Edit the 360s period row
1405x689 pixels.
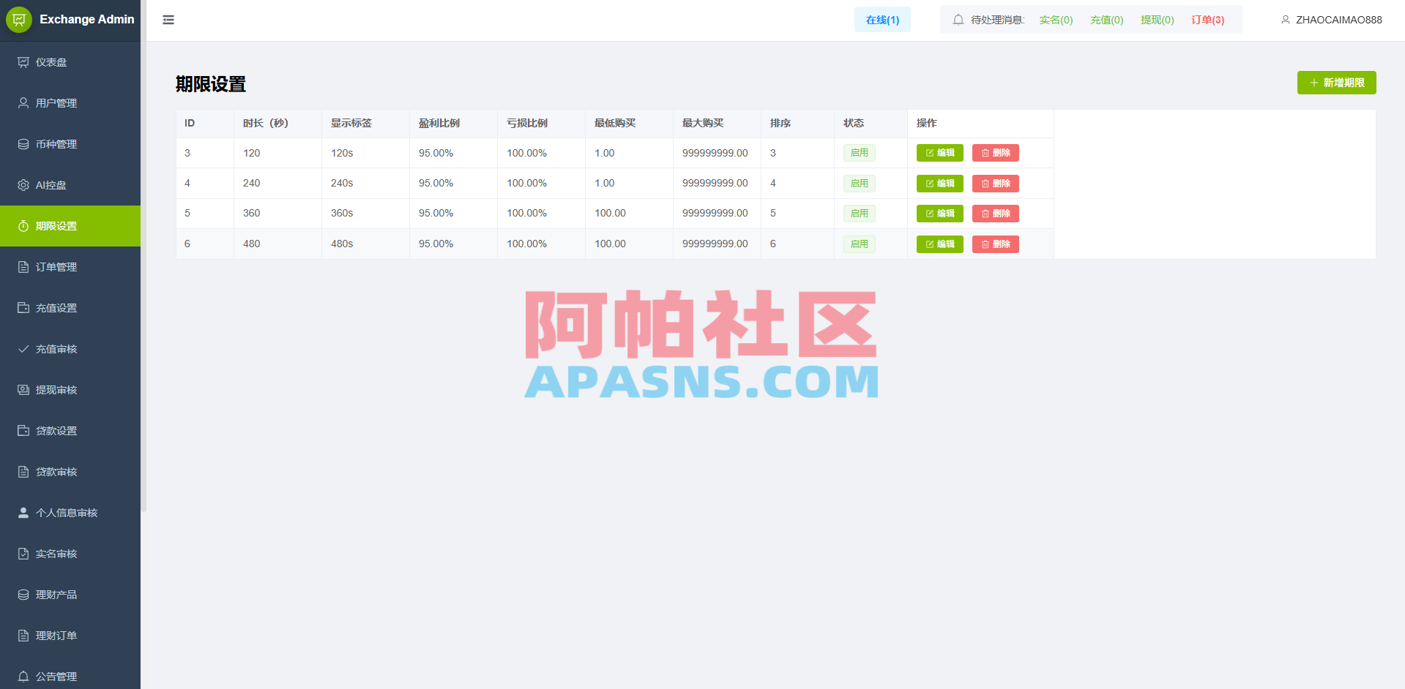click(x=939, y=214)
